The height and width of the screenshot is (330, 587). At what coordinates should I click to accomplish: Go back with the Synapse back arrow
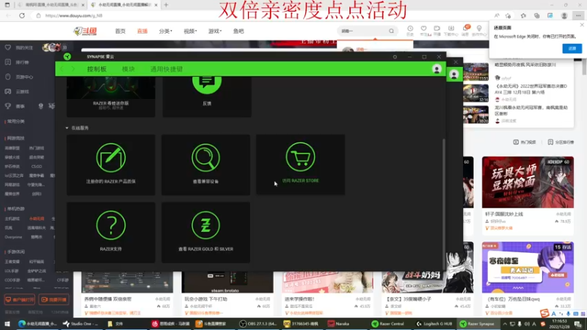click(62, 69)
